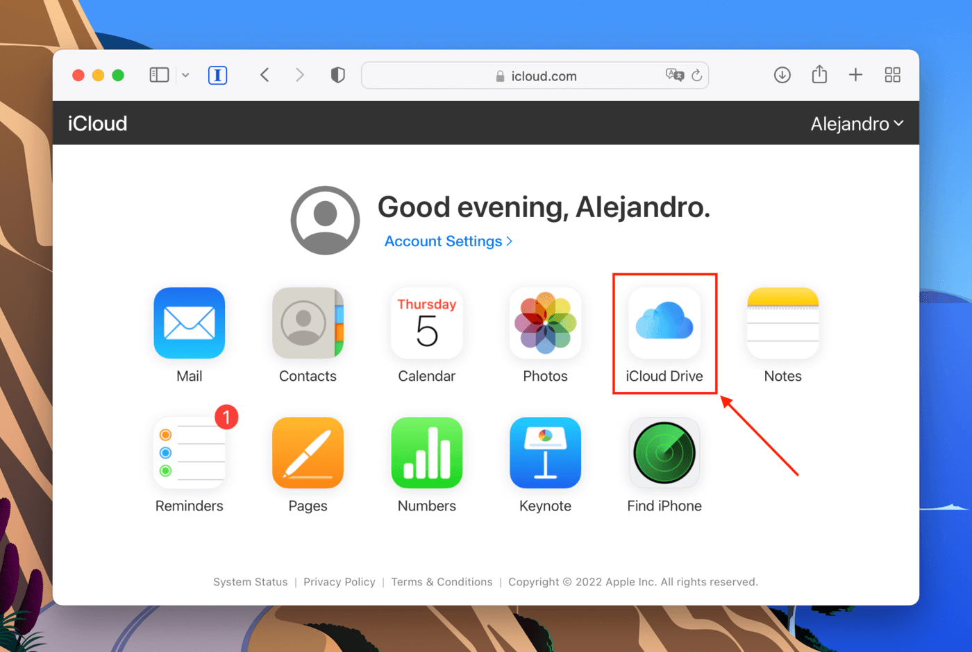972x652 pixels.
Task: Open the tab group dropdown arrow
Action: 185,75
